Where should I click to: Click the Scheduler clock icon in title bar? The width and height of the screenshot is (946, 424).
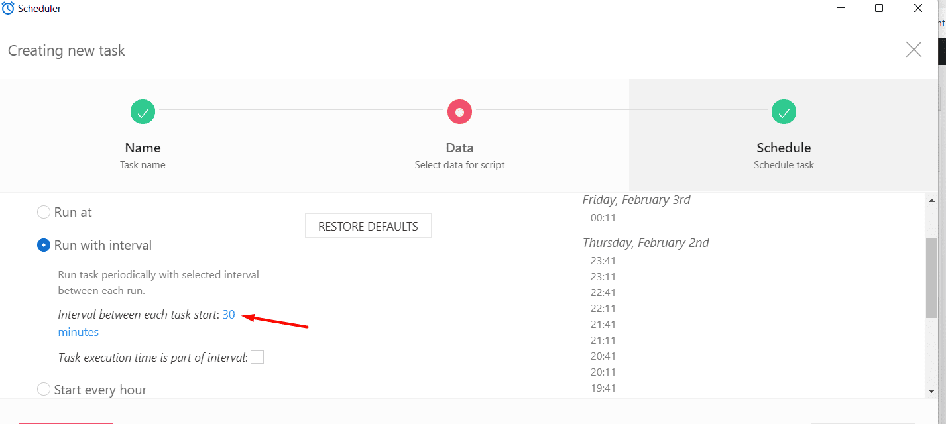(x=8, y=9)
